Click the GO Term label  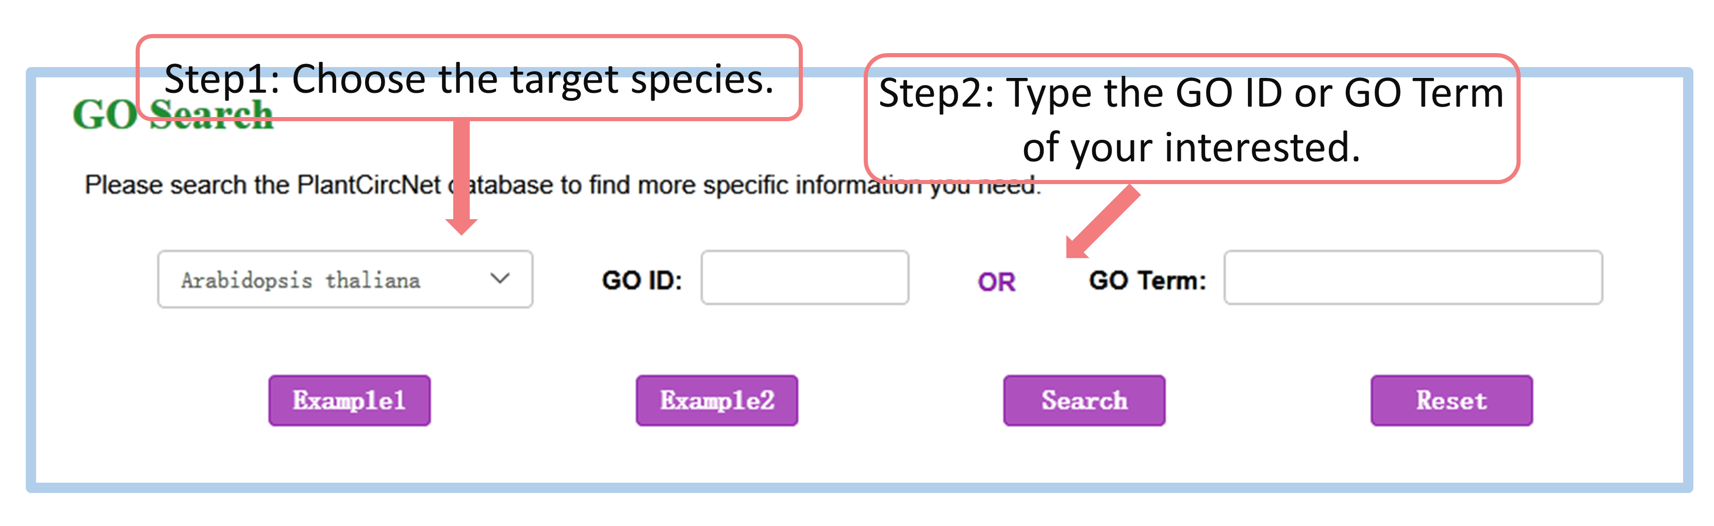[1147, 281]
